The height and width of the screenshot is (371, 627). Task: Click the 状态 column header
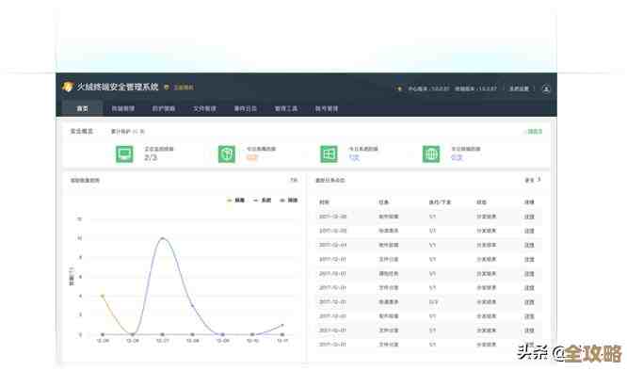[x=481, y=202]
